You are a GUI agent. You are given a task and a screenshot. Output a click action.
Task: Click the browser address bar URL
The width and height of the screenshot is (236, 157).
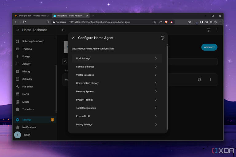coord(100,22)
